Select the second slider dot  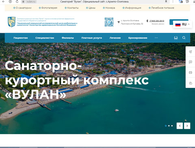[x=169, y=126]
